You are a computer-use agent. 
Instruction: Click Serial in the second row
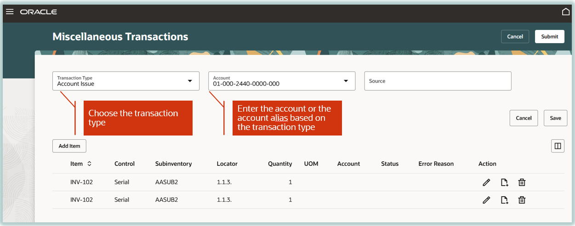[122, 200]
